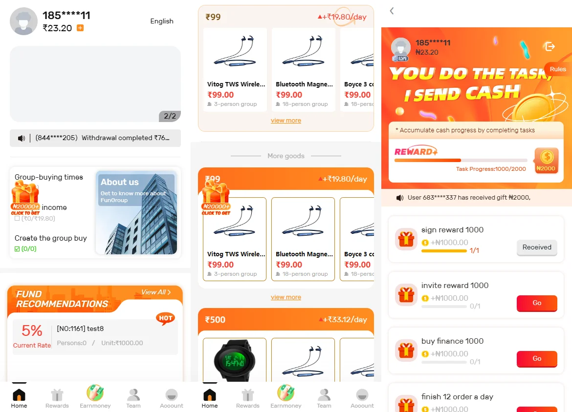
Task: Go back using the left arrow chevron
Action: click(392, 11)
